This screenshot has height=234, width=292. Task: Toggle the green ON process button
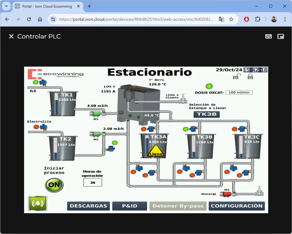[x=54, y=185]
